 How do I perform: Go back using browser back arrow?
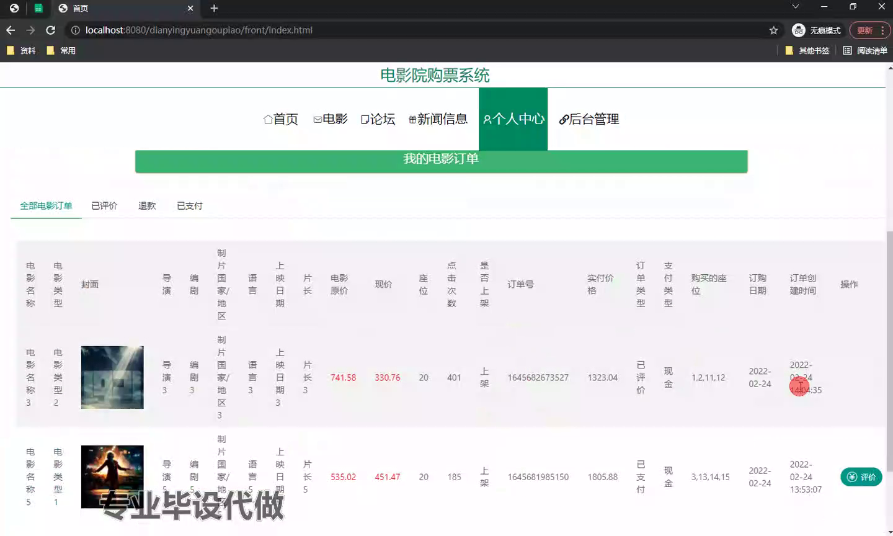pos(11,30)
